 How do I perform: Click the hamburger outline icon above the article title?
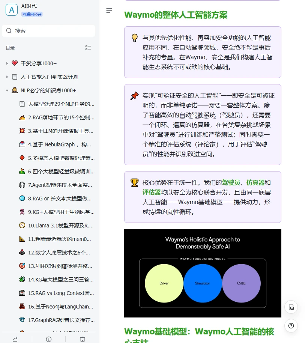point(109,11)
